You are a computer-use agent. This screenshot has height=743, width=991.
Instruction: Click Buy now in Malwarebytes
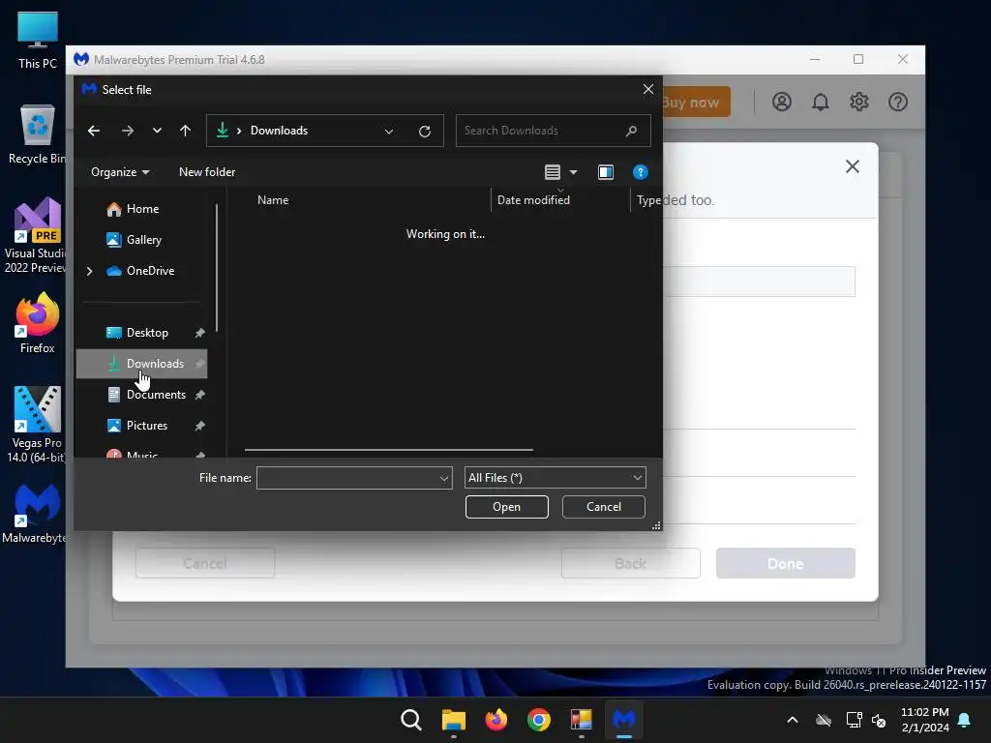[x=695, y=103]
